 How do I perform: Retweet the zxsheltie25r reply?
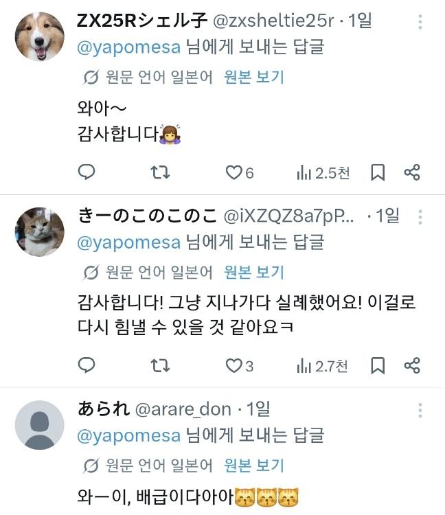pos(160,172)
